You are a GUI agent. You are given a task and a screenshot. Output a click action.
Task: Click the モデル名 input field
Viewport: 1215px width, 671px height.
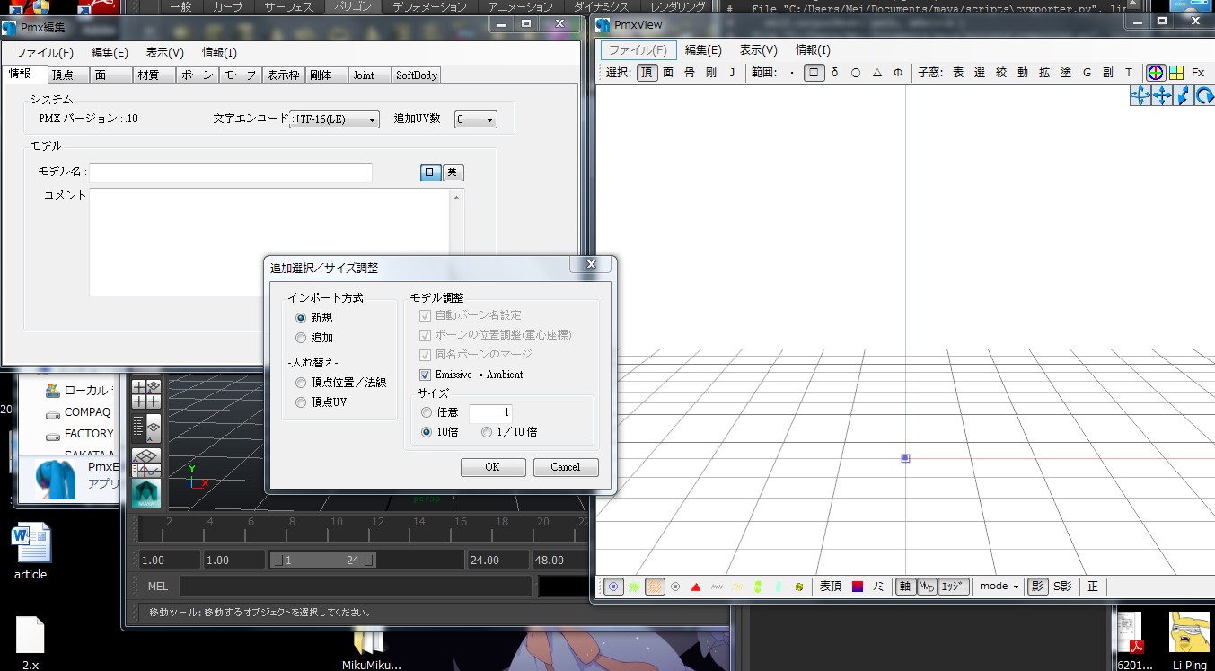coord(231,172)
